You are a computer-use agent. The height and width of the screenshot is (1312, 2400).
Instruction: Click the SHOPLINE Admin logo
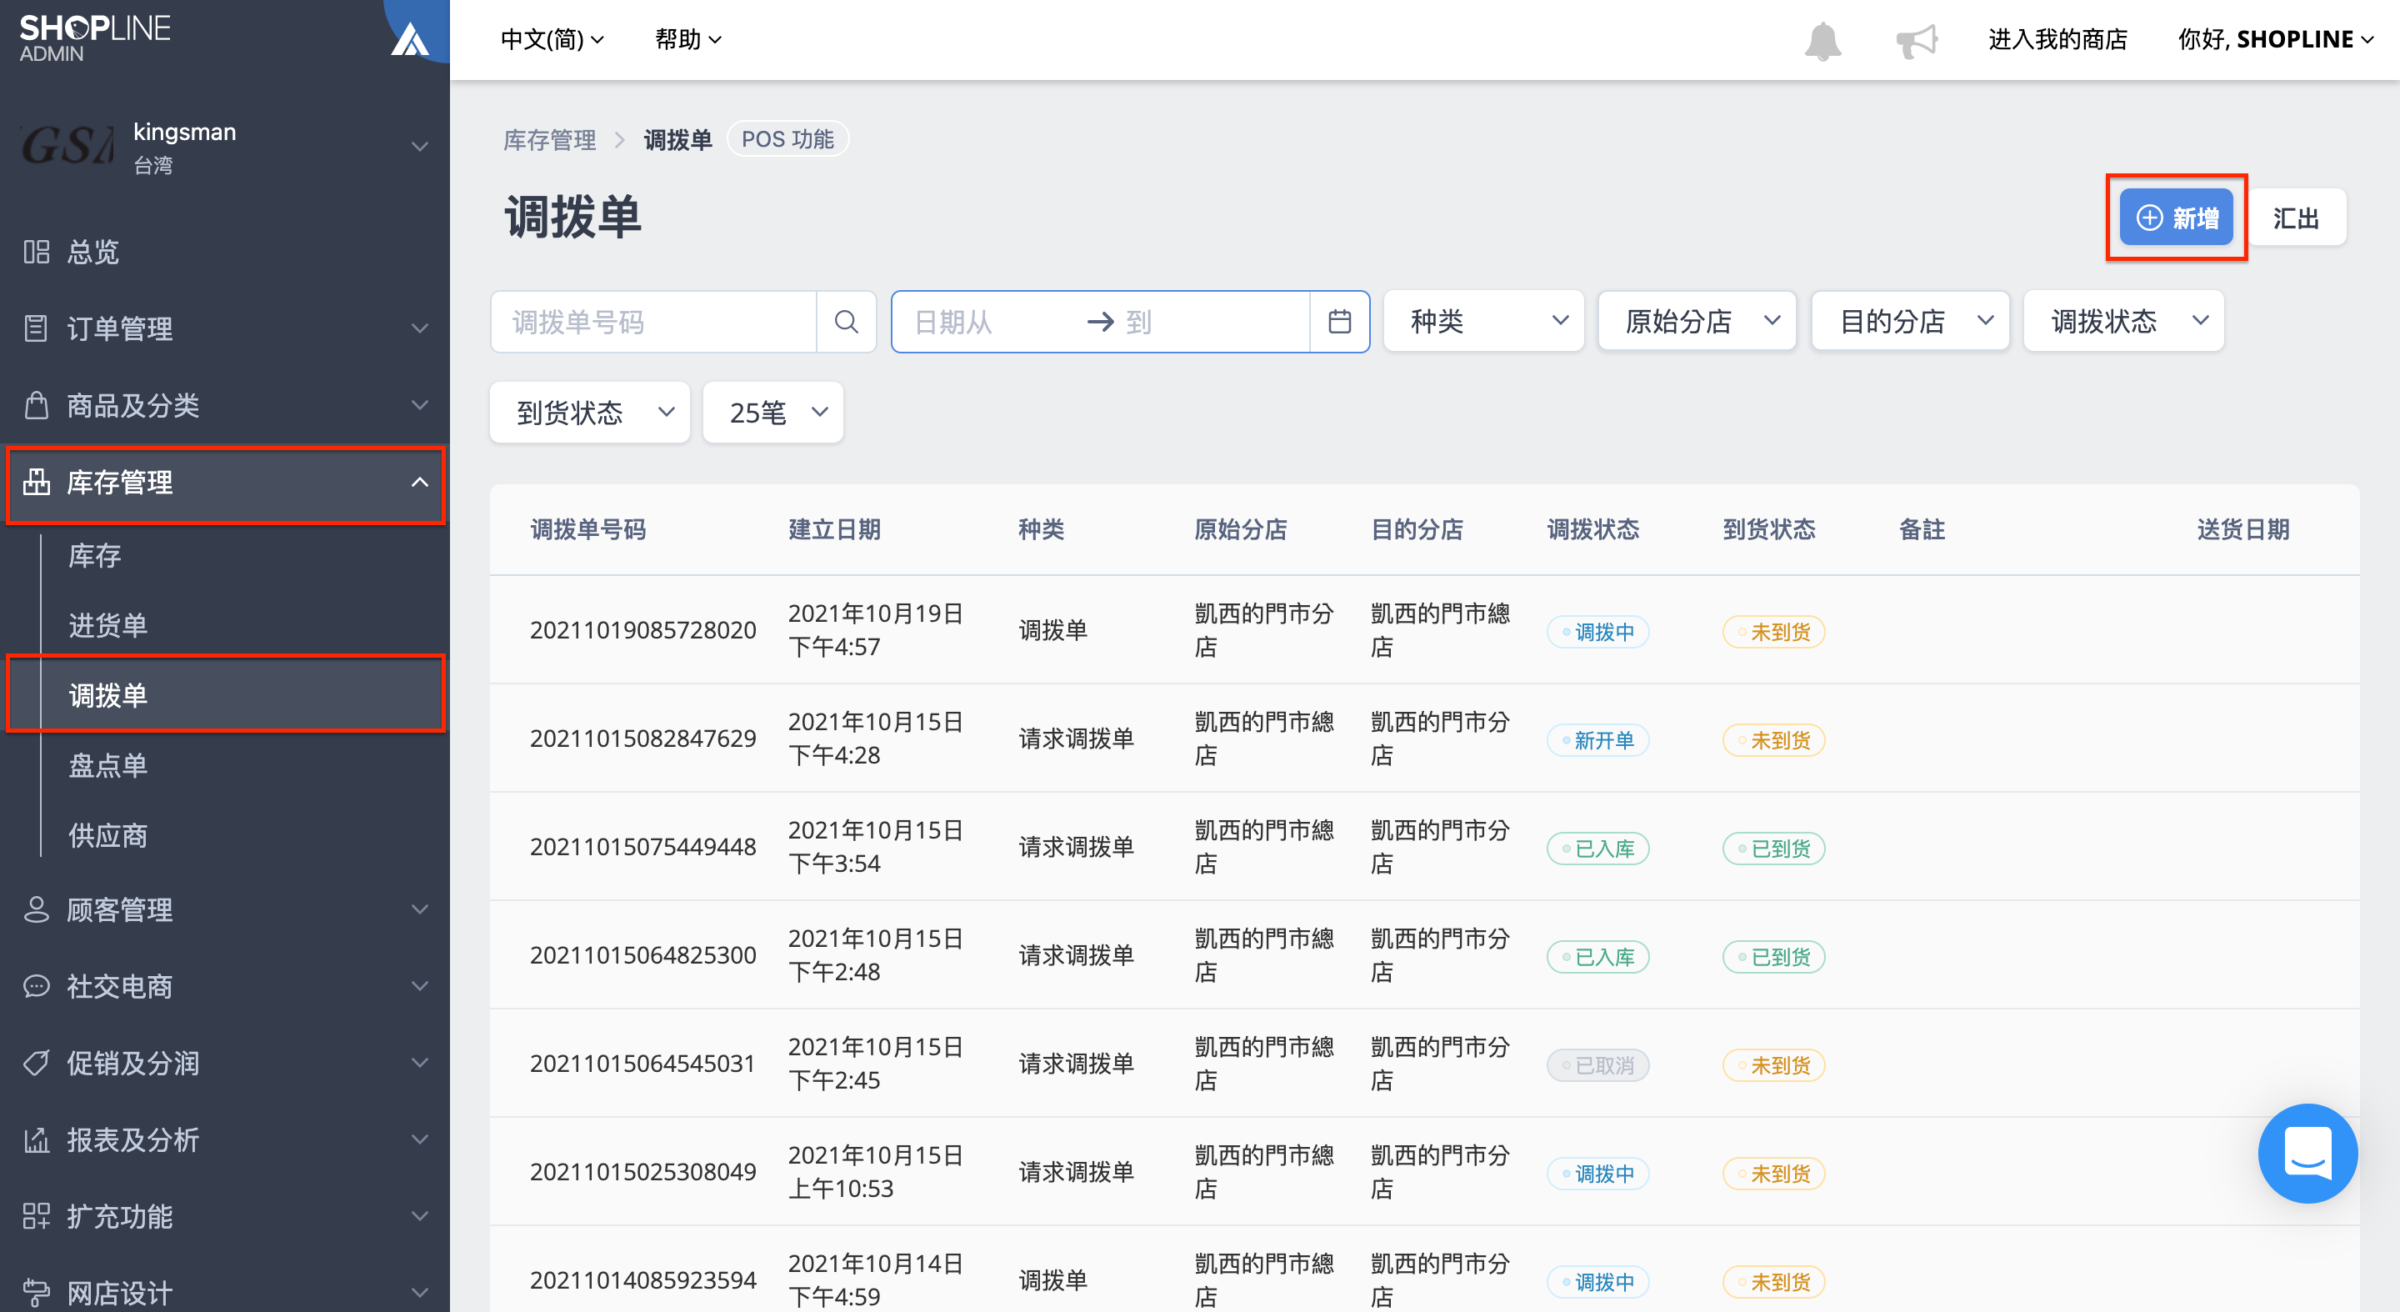click(94, 38)
